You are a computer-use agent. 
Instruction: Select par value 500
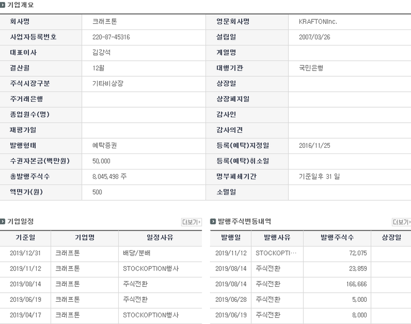(x=97, y=192)
